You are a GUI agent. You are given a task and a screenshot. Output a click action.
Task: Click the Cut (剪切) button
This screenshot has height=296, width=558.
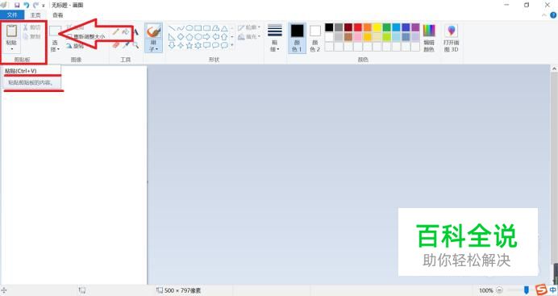pos(31,27)
